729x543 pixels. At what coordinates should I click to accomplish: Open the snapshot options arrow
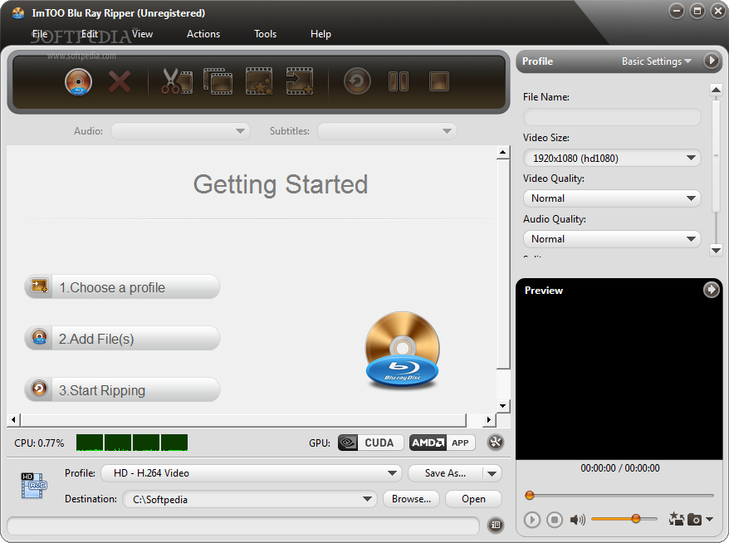pyautogui.click(x=709, y=519)
